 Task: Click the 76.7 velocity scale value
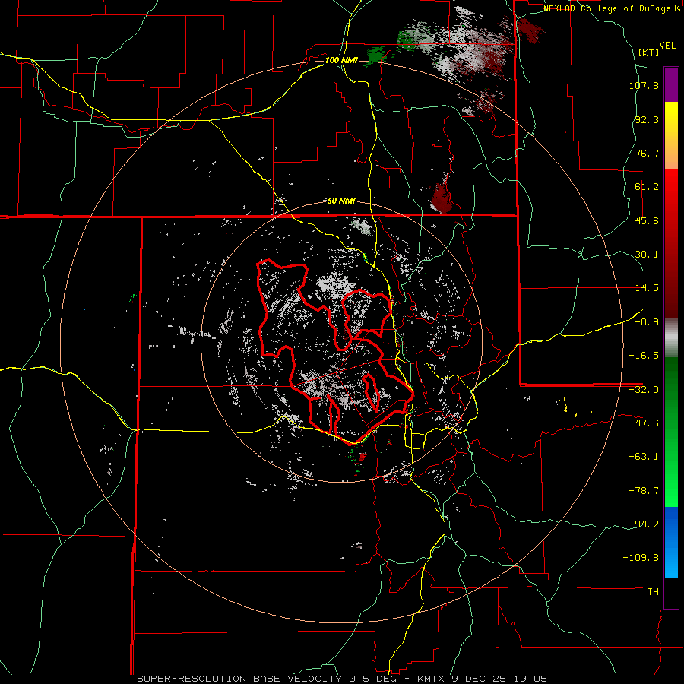[647, 153]
